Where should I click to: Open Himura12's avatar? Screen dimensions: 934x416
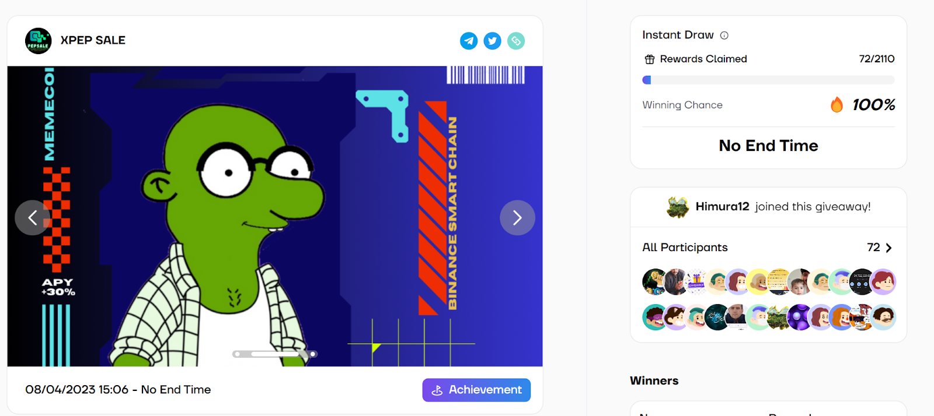pos(678,207)
